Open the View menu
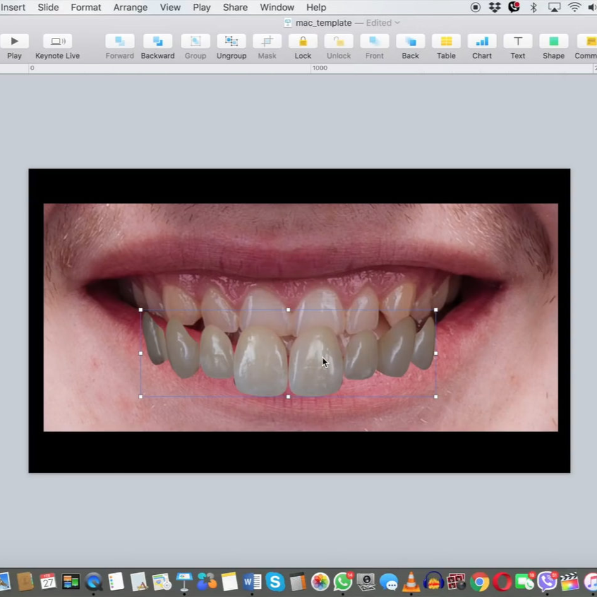 (x=170, y=8)
